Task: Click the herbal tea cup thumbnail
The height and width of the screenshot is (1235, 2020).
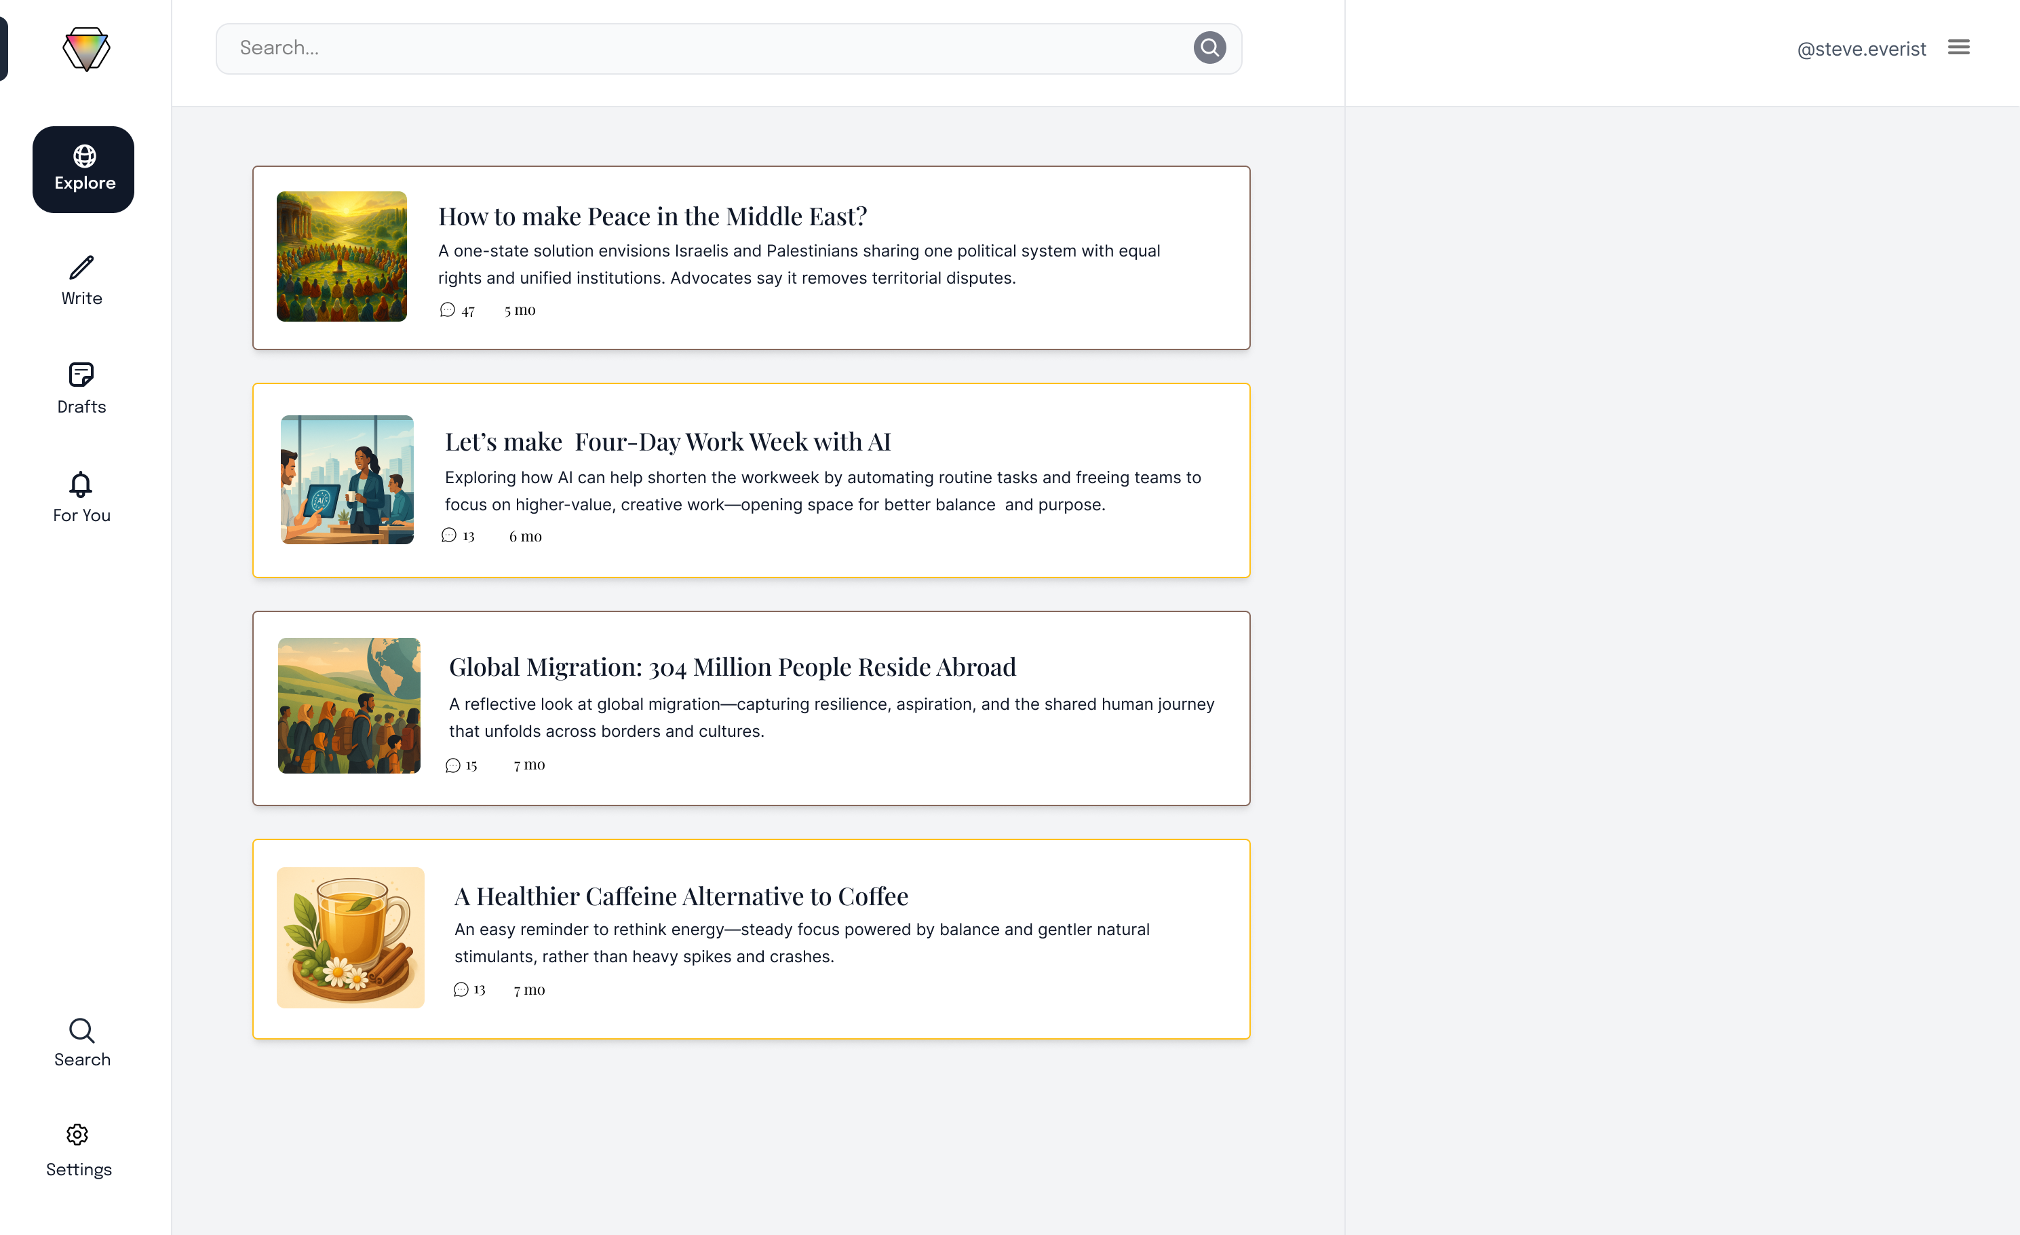Action: click(350, 937)
